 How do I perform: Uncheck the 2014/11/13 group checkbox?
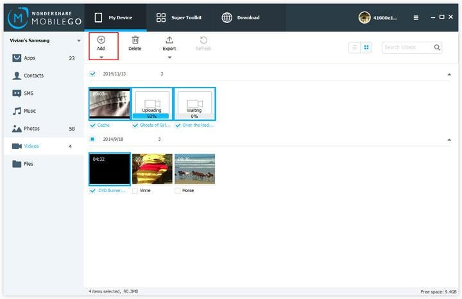[x=92, y=74]
